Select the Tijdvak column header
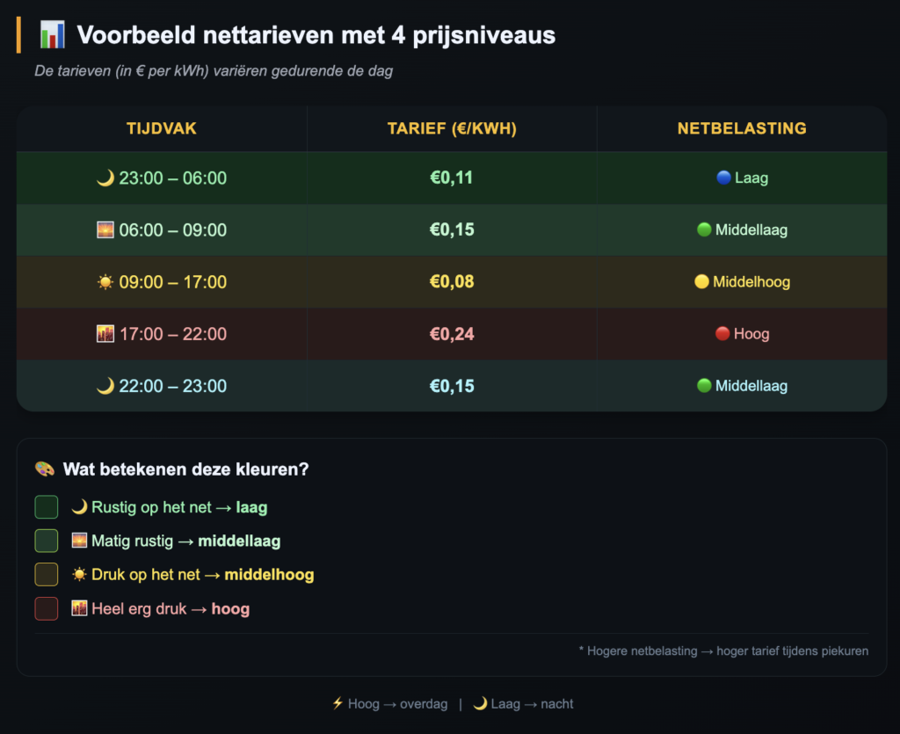The width and height of the screenshot is (900, 734). [x=162, y=128]
